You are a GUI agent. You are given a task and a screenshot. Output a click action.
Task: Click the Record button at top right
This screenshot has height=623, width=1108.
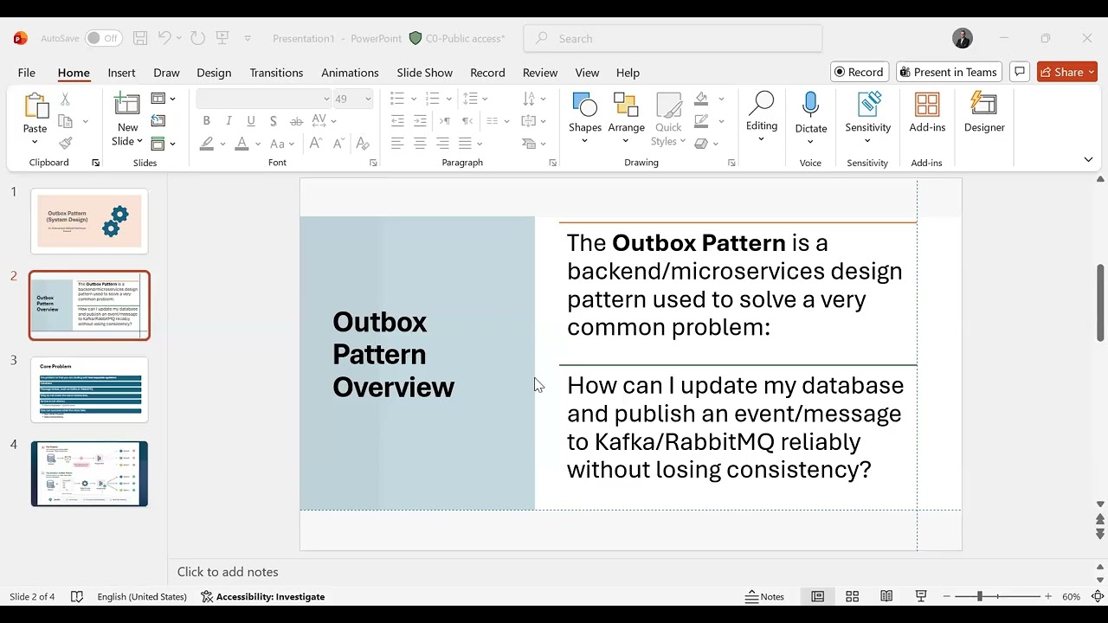860,72
